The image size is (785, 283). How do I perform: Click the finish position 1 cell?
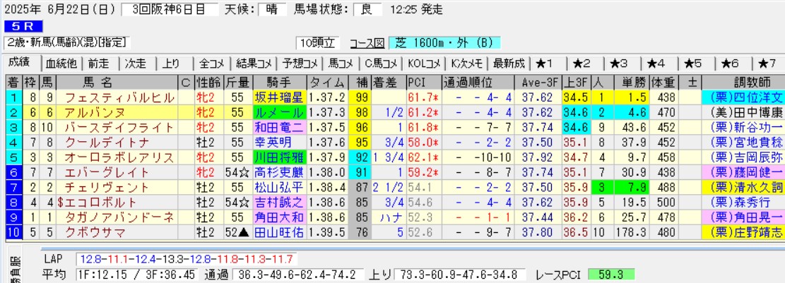(13, 97)
